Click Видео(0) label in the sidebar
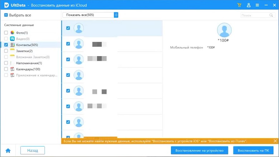Image resolution: width=279 pixels, height=157 pixels. click(x=23, y=39)
